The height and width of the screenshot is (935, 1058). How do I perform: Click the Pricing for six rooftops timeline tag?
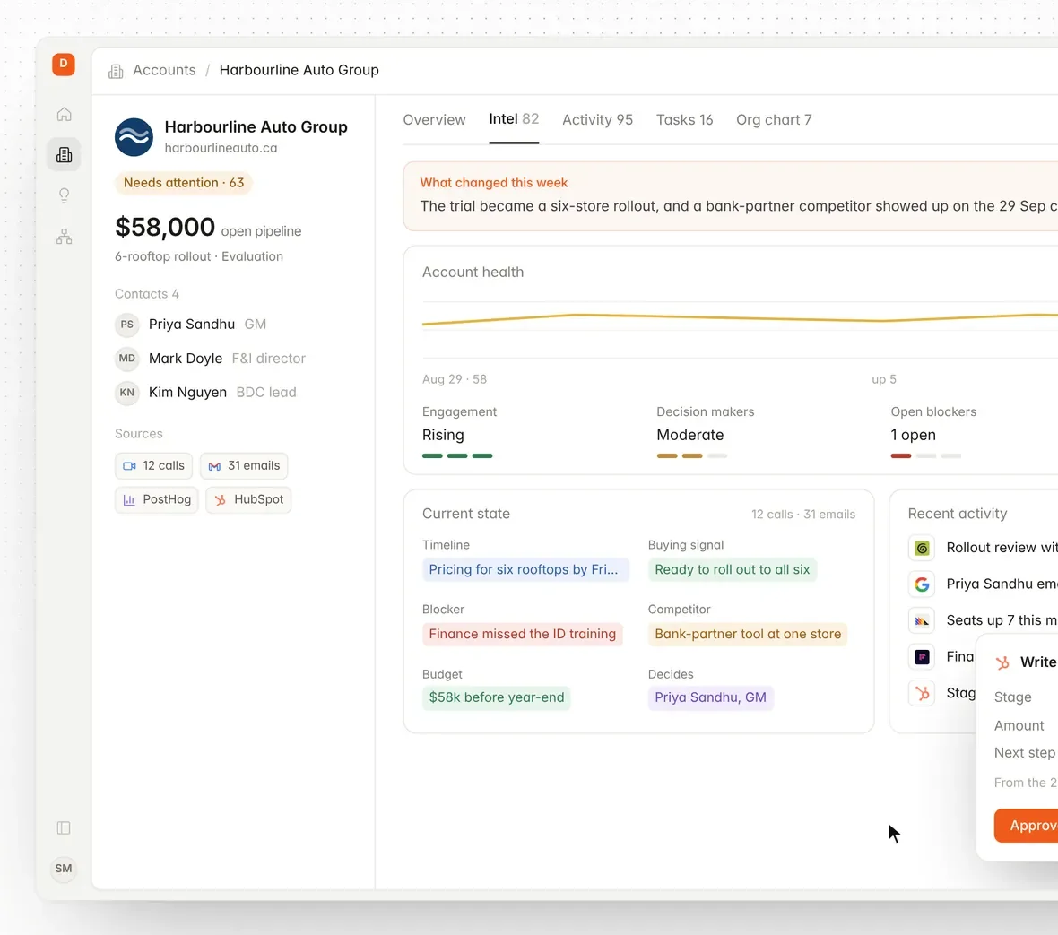525,569
